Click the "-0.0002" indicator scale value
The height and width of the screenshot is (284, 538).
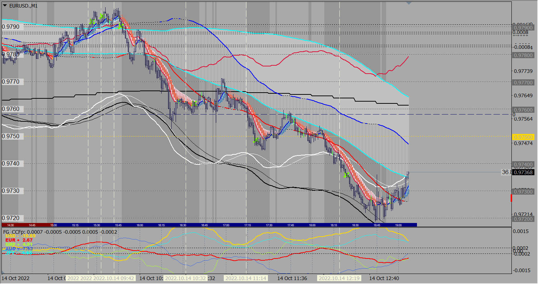click(521, 254)
